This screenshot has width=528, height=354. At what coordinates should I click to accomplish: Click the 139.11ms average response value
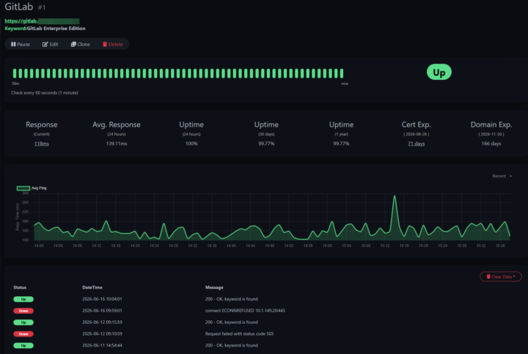[116, 144]
